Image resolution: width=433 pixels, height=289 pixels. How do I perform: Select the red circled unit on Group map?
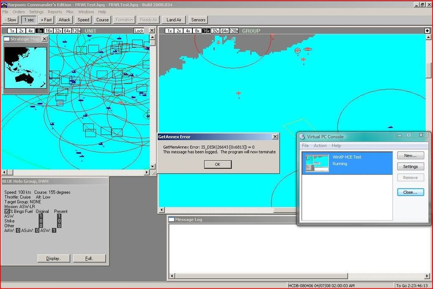[297, 51]
